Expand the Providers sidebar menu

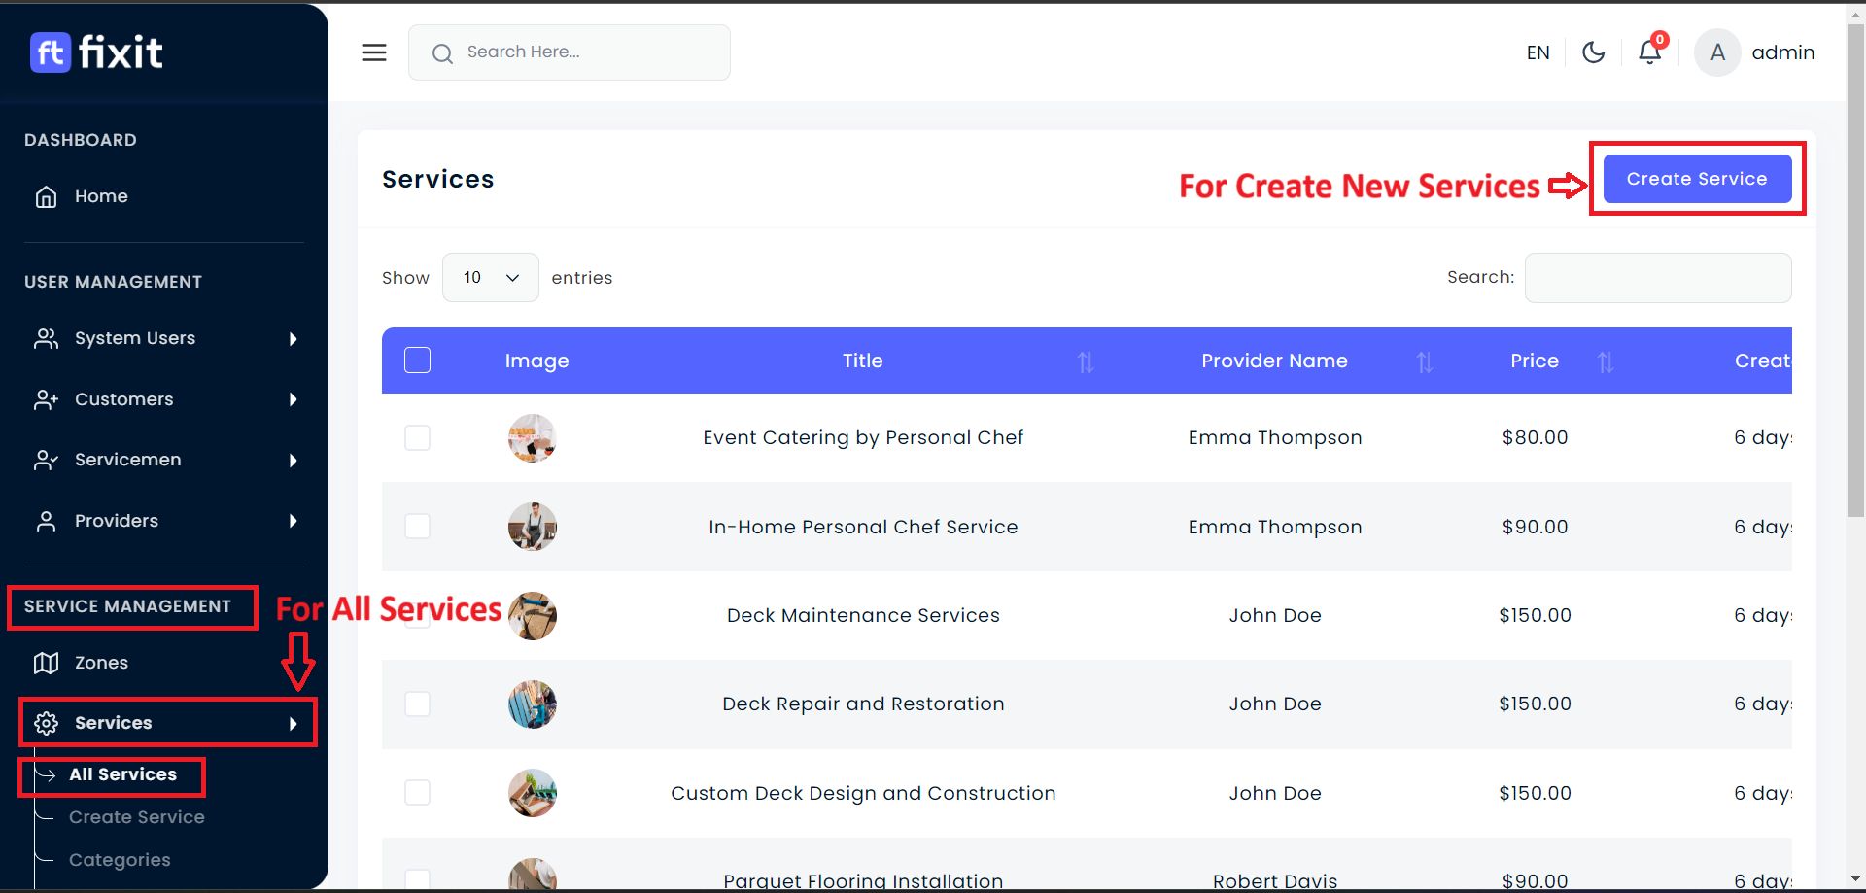(164, 521)
